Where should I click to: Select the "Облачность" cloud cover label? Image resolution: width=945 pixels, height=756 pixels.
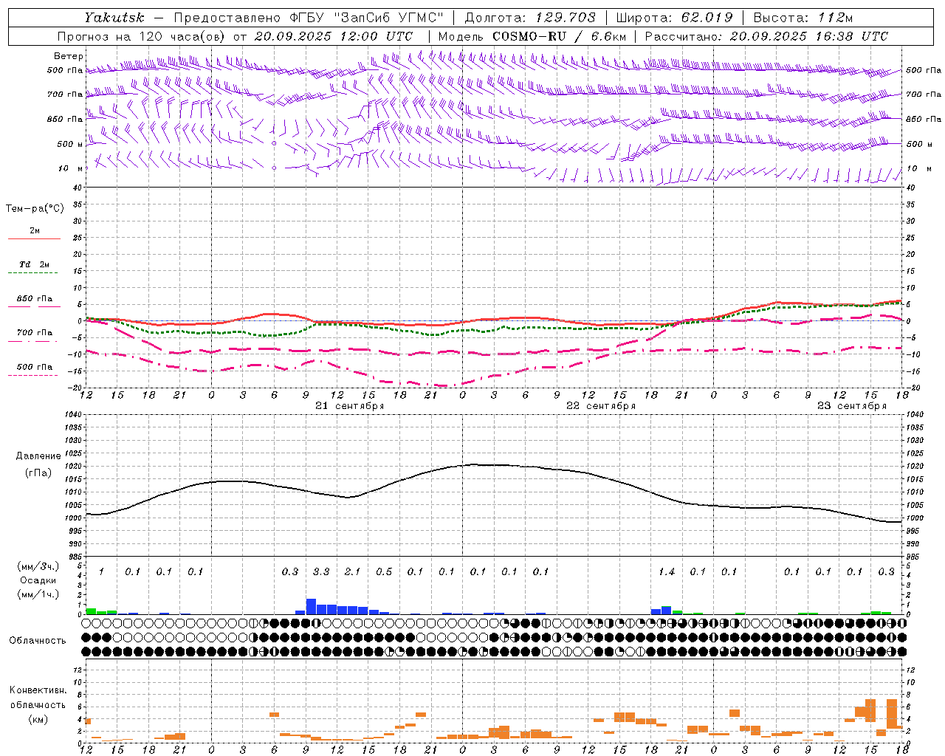click(38, 641)
